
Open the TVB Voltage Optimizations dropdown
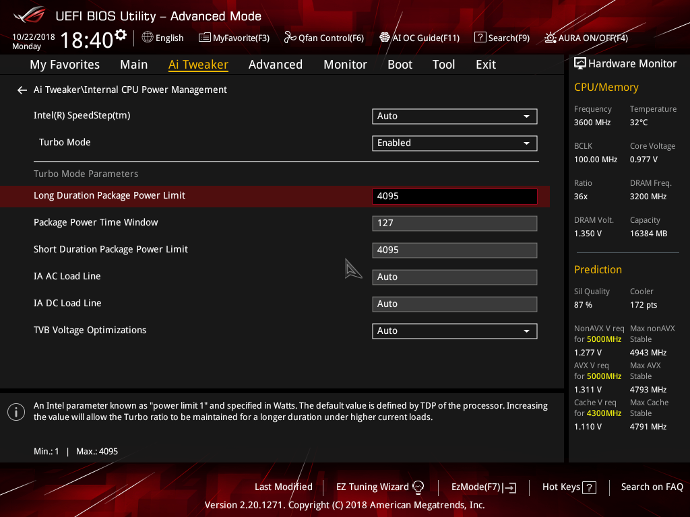[x=455, y=331]
